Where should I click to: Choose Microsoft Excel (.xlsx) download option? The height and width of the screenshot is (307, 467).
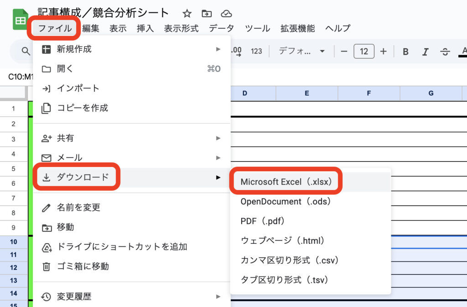[286, 182]
